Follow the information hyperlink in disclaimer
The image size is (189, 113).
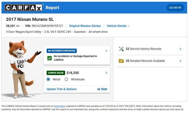tap(60, 106)
